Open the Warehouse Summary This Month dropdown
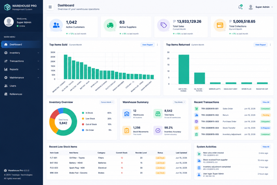The image size is (277, 185). point(179,102)
